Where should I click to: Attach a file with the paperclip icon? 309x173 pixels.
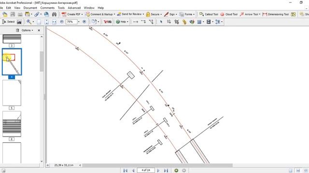point(37,14)
